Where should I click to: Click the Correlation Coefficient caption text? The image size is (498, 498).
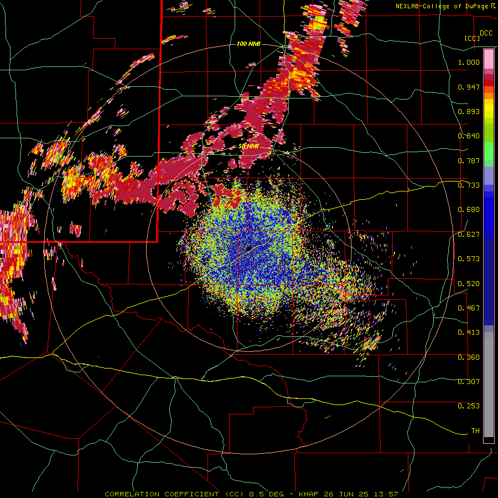pyautogui.click(x=251, y=494)
